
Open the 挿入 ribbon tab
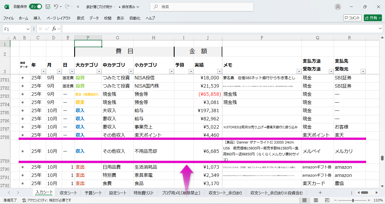tap(37, 18)
